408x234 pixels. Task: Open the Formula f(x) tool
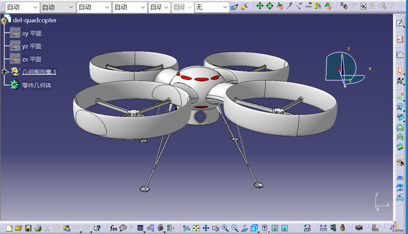(x=113, y=228)
